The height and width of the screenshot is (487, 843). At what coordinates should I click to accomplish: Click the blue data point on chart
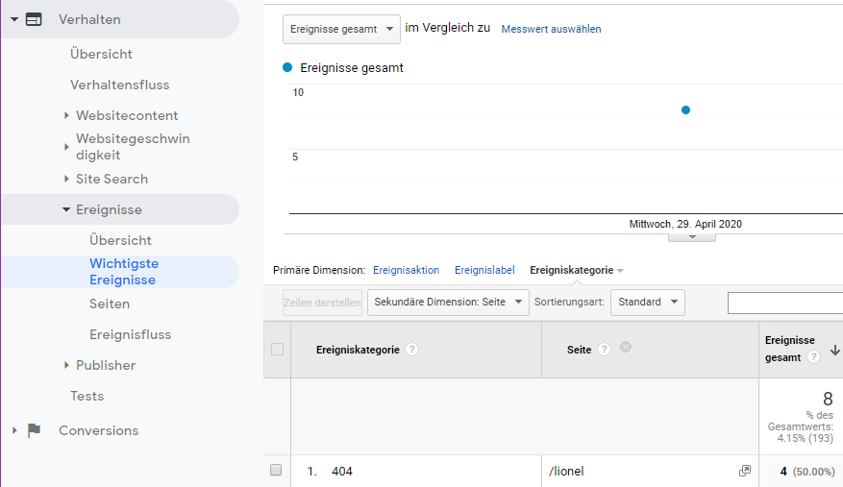[x=685, y=110]
